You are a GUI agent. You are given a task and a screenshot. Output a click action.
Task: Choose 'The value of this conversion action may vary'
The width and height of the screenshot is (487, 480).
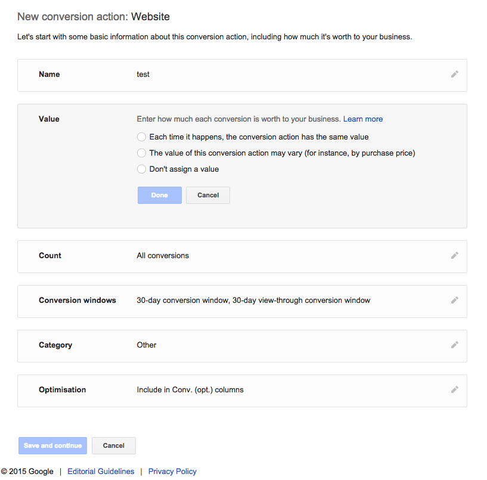point(141,153)
